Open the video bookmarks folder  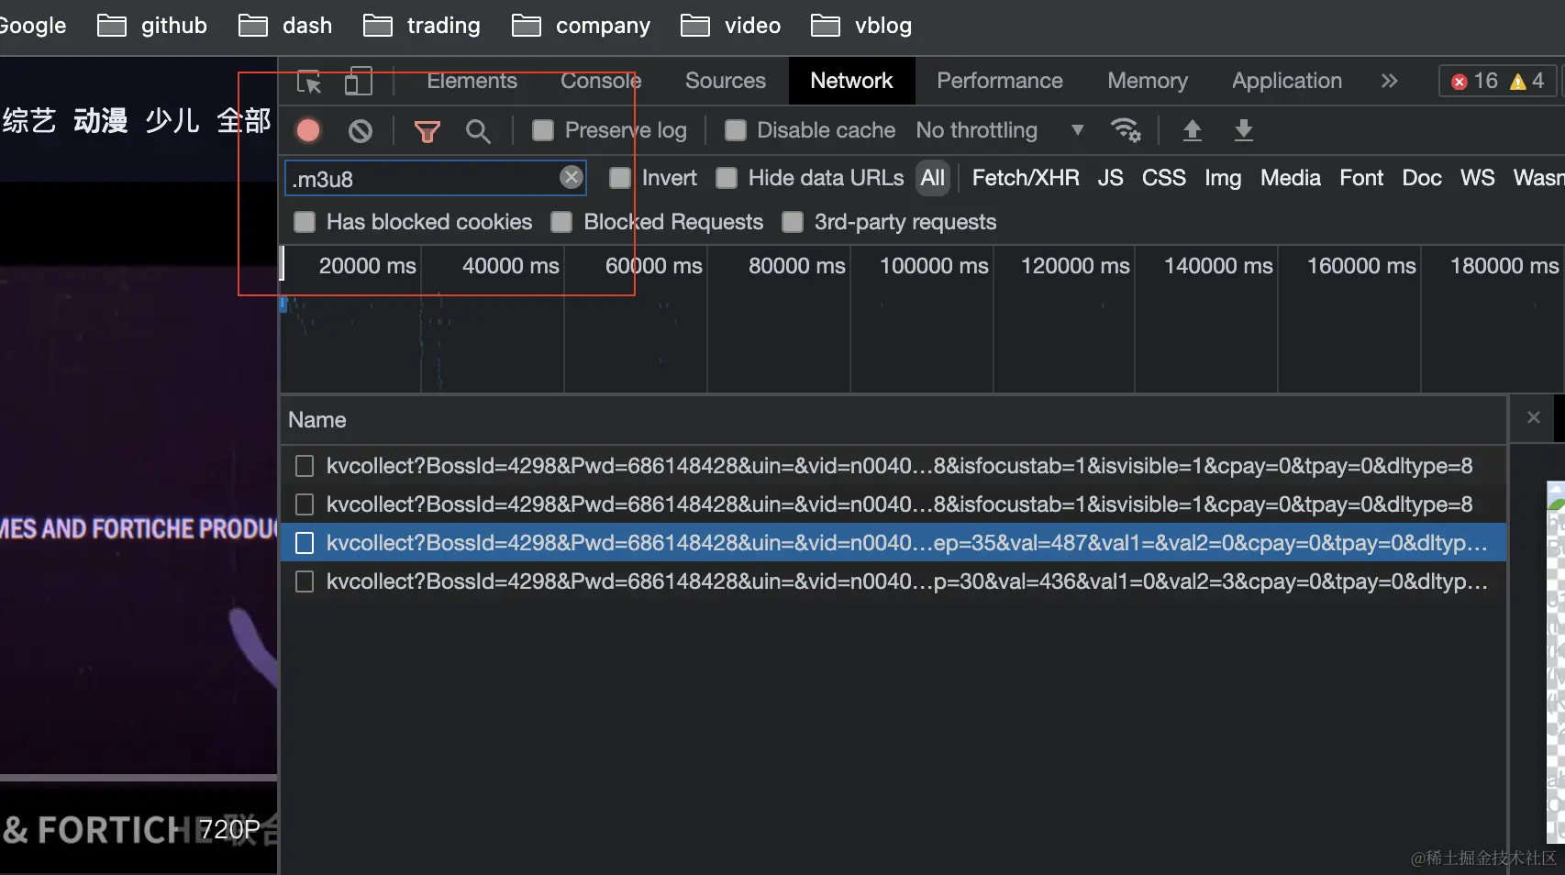731,26
